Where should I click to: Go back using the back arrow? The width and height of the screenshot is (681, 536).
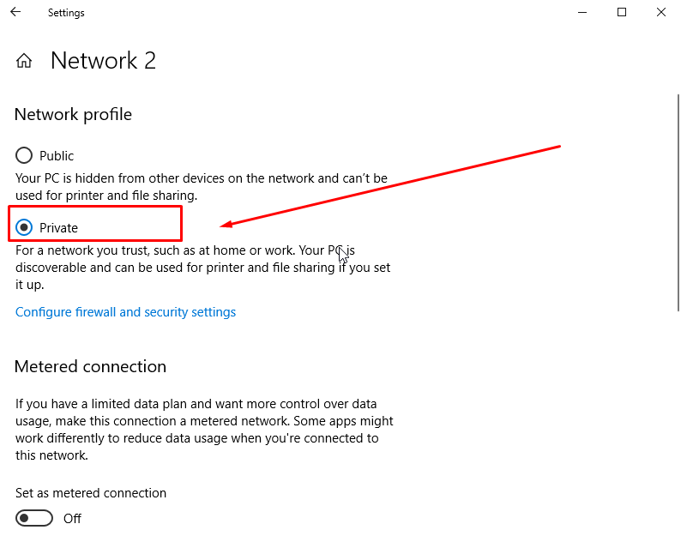coord(15,13)
